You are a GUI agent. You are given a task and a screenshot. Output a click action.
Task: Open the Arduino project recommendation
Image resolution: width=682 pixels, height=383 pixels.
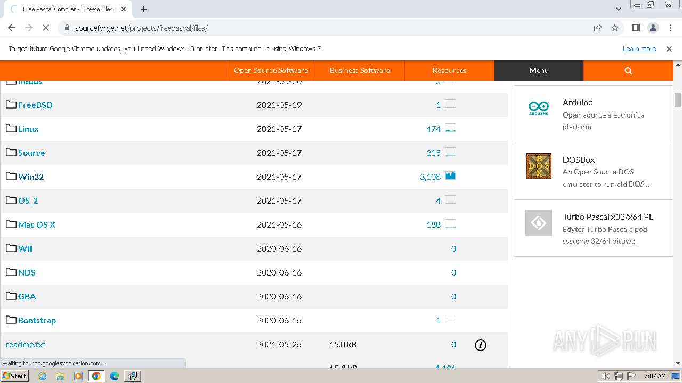pos(578,102)
